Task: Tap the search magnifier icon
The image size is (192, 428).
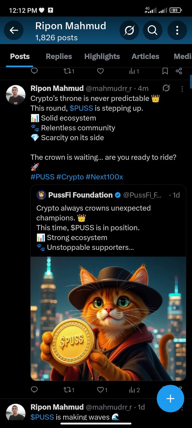Action: coord(152,30)
